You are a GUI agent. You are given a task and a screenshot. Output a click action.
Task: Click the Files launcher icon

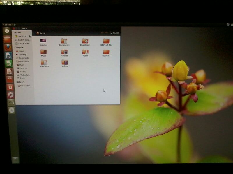[8, 39]
